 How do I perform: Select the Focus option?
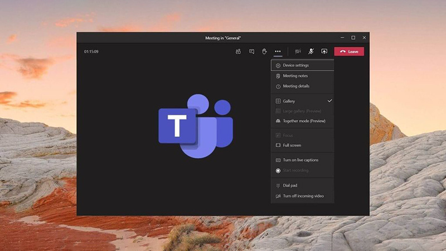(x=302, y=136)
